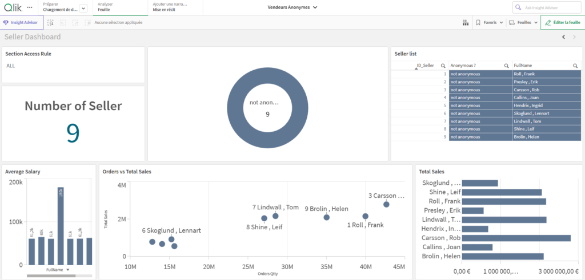This screenshot has width=585, height=280.
Task: Click search icon in FullName column
Action: click(x=575, y=66)
